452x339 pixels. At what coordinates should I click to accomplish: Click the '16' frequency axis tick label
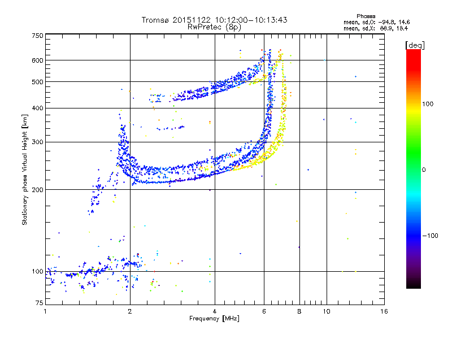pyautogui.click(x=384, y=311)
